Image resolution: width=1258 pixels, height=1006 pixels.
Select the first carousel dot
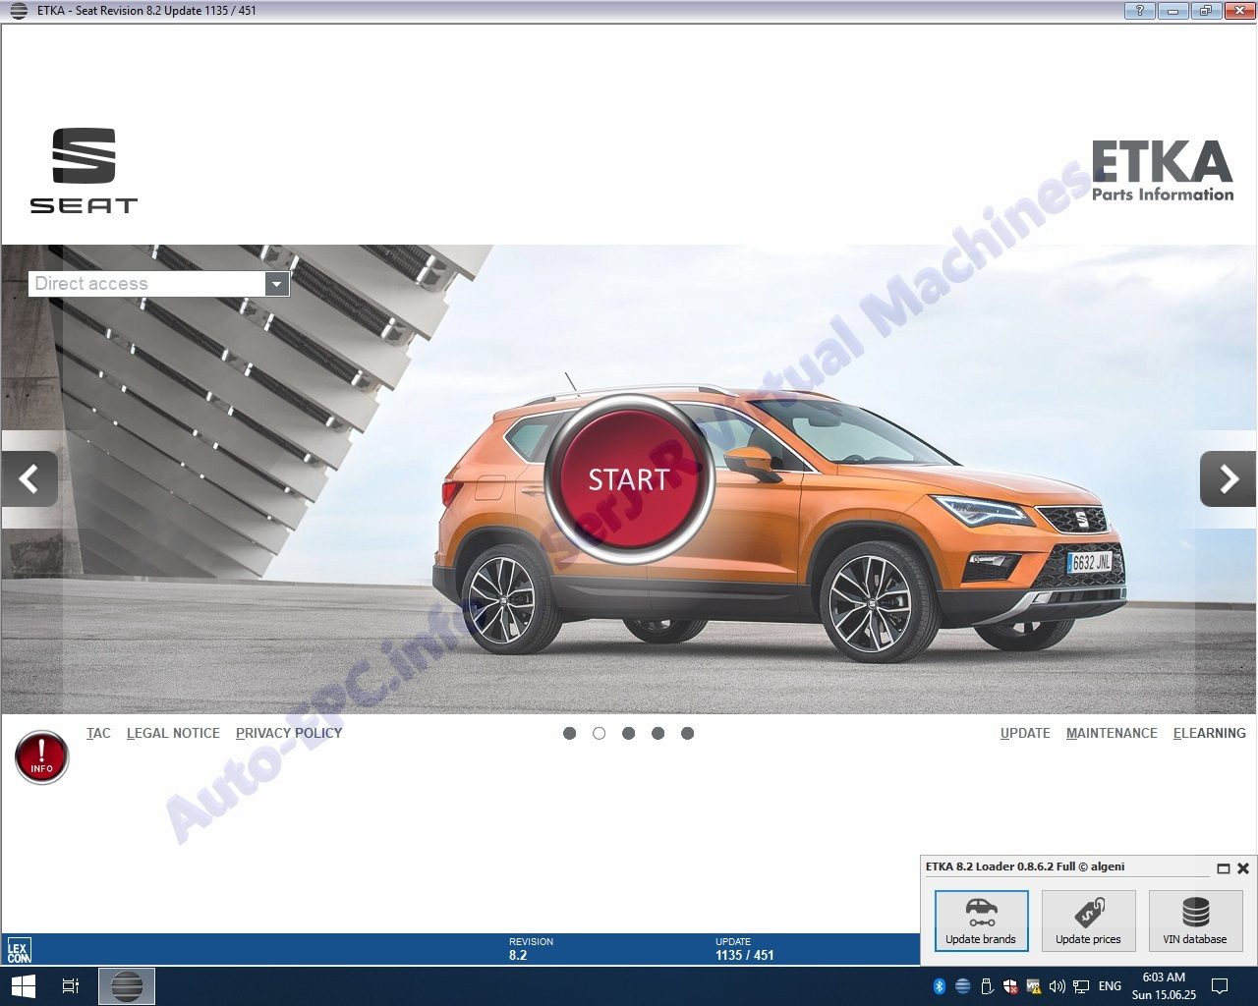pyautogui.click(x=569, y=733)
